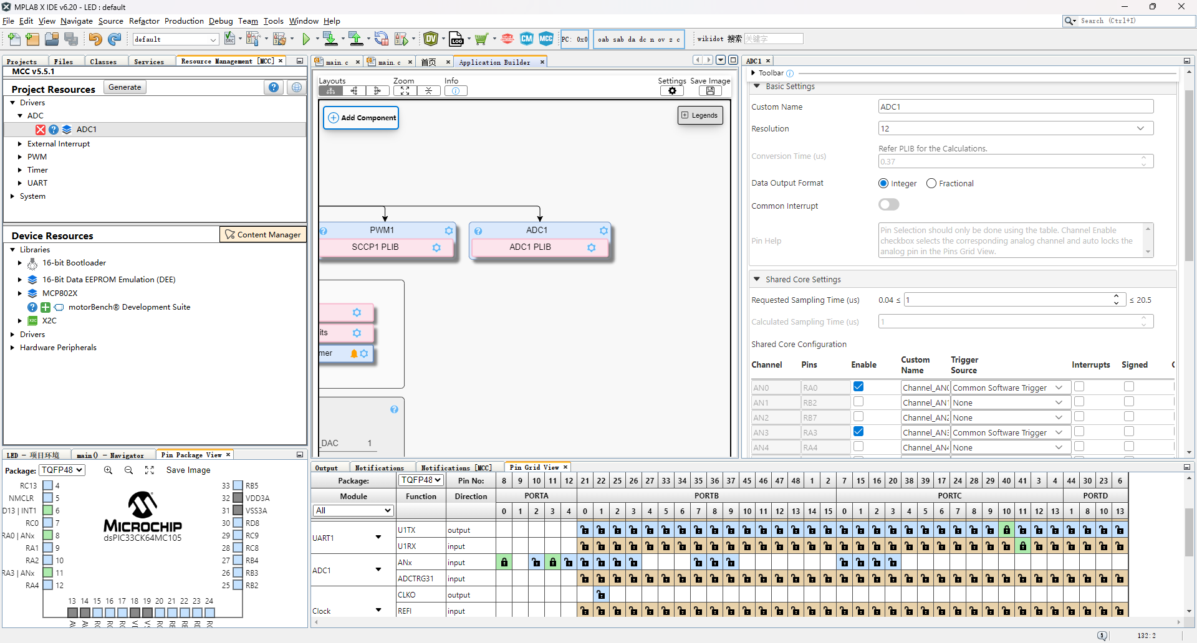This screenshot has width=1197, height=643.
Task: Click the Undo toolbar icon
Action: pyautogui.click(x=95, y=39)
